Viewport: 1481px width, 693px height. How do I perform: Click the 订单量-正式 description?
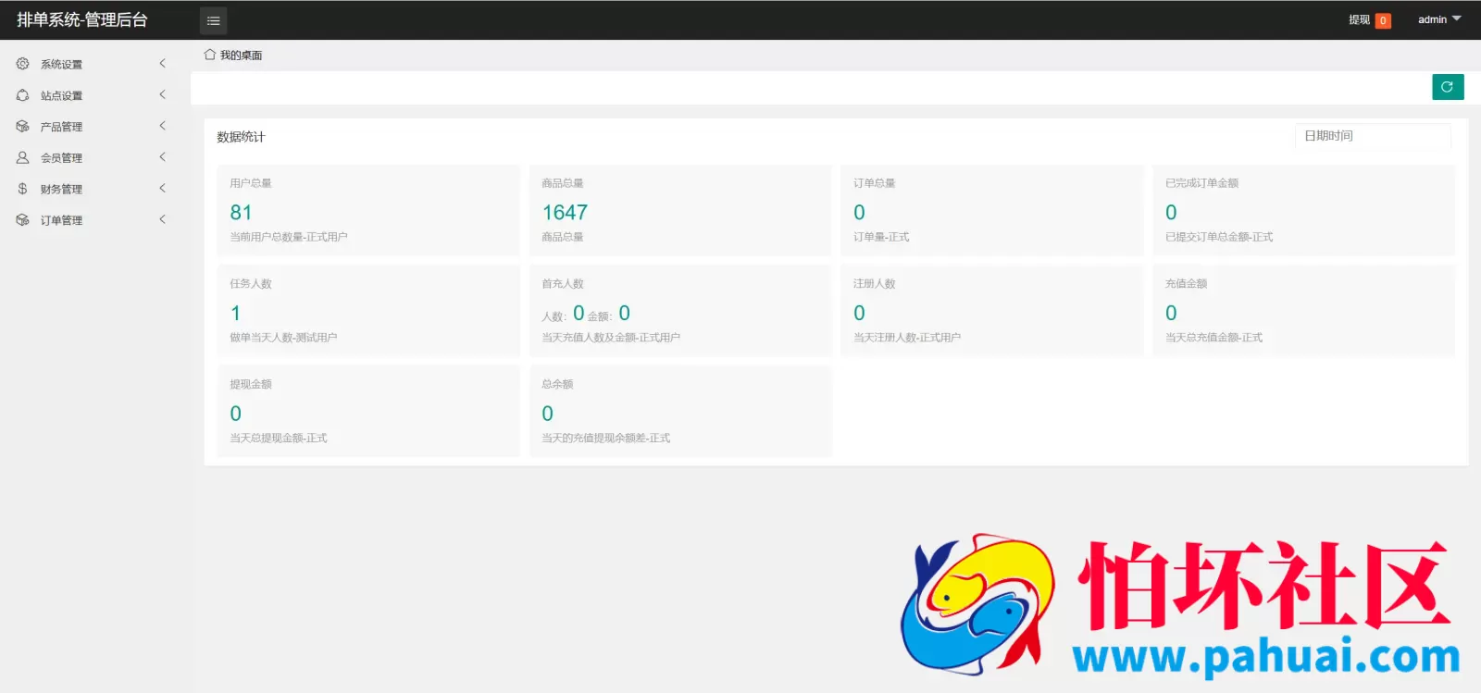pos(881,237)
